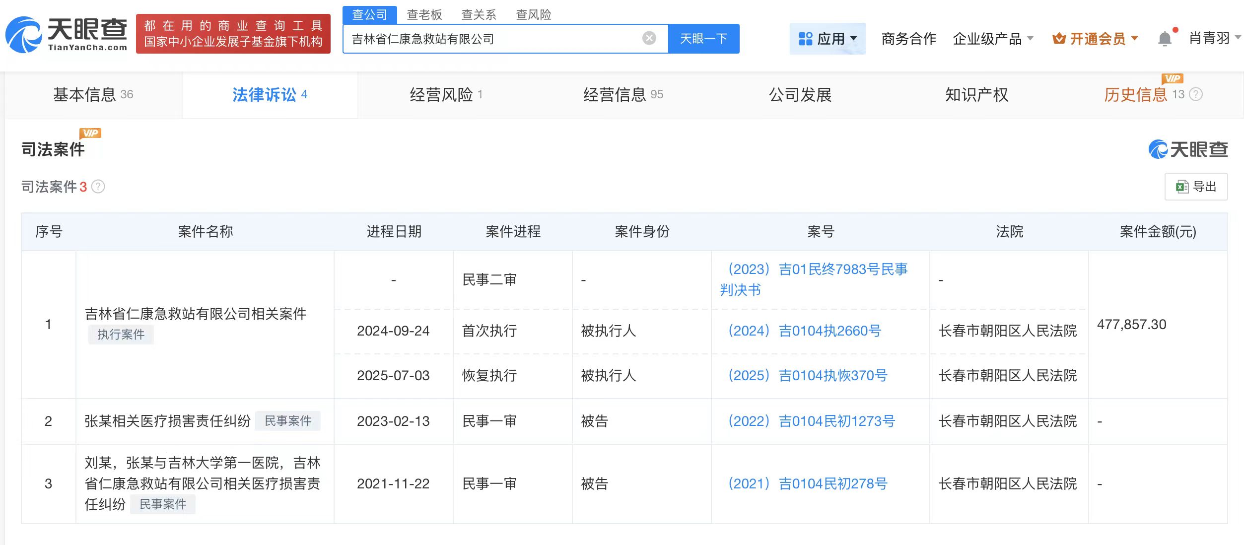Open the 基本信息 tab

(93, 95)
